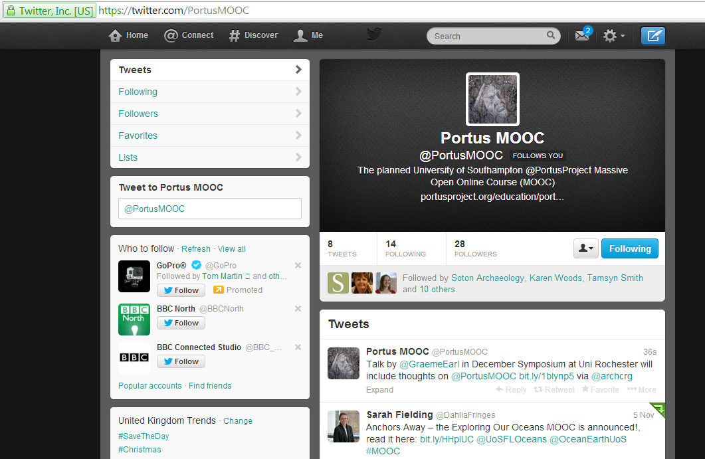Screen dimensions: 705x459
Task: Open the settings gear dropdown
Action: point(613,36)
